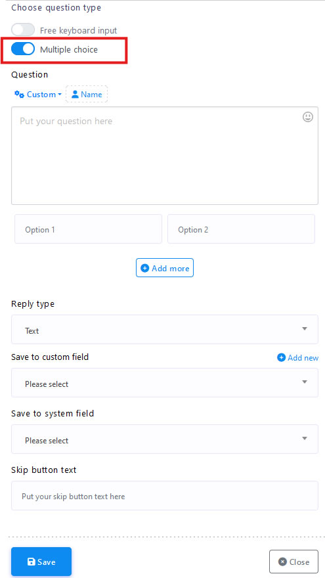Enable the Free keyboard input toggle
The image size is (325, 578).
pyautogui.click(x=23, y=30)
